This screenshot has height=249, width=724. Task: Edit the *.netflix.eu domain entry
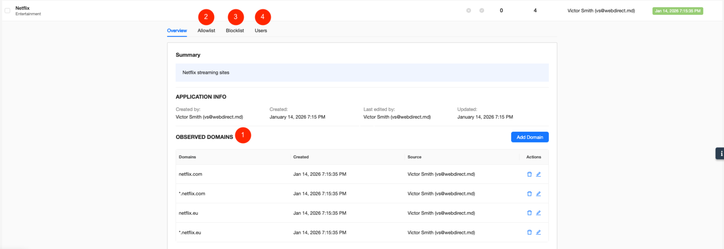pyautogui.click(x=538, y=232)
